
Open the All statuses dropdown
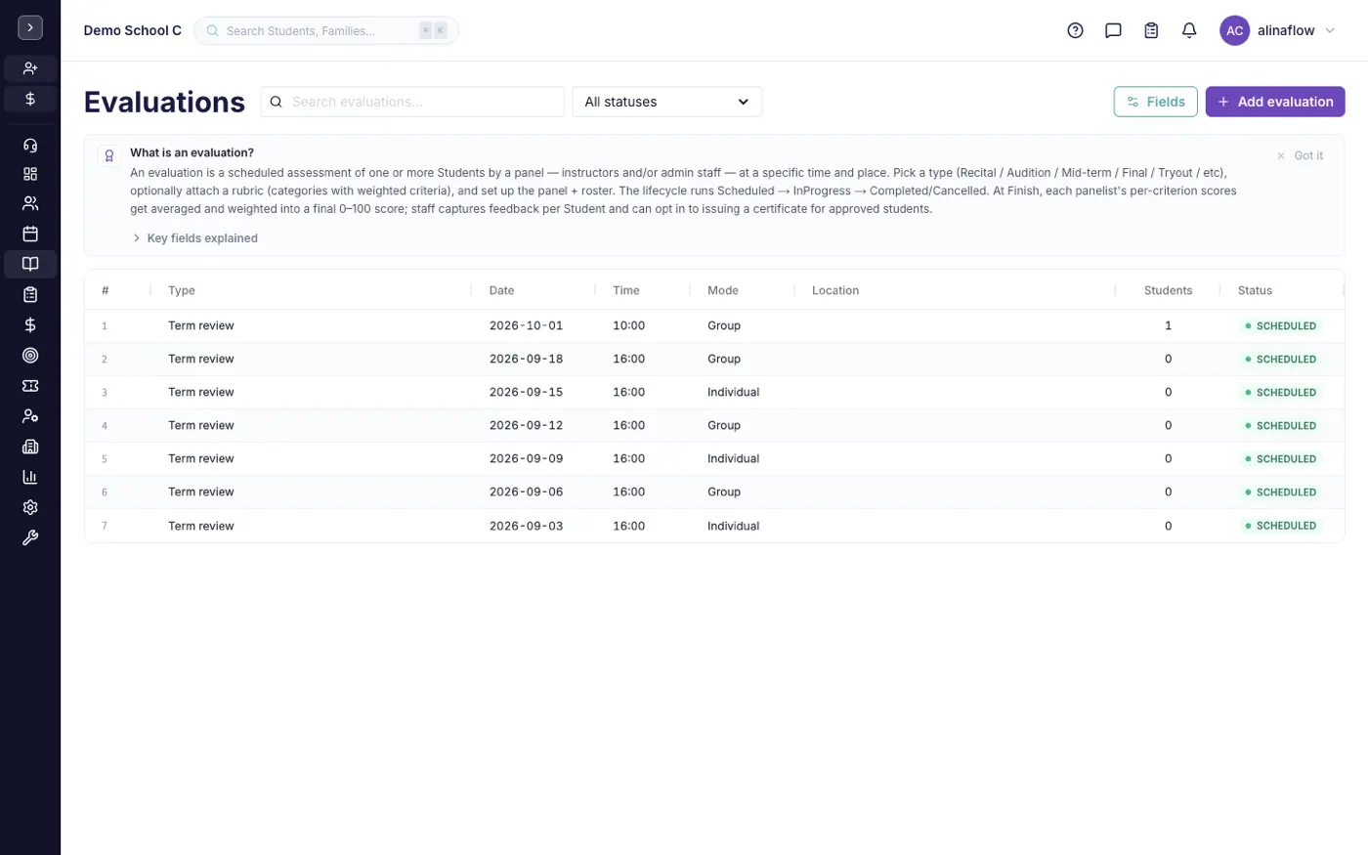pyautogui.click(x=666, y=102)
